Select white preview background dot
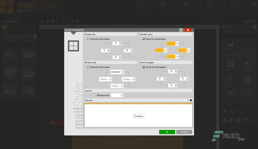Viewport: 258px width, 149px height. (186, 100)
